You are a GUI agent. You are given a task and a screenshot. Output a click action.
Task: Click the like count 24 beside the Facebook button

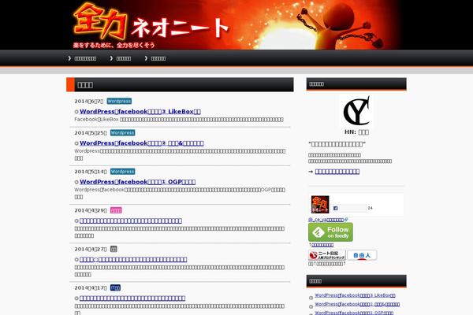coord(371,208)
